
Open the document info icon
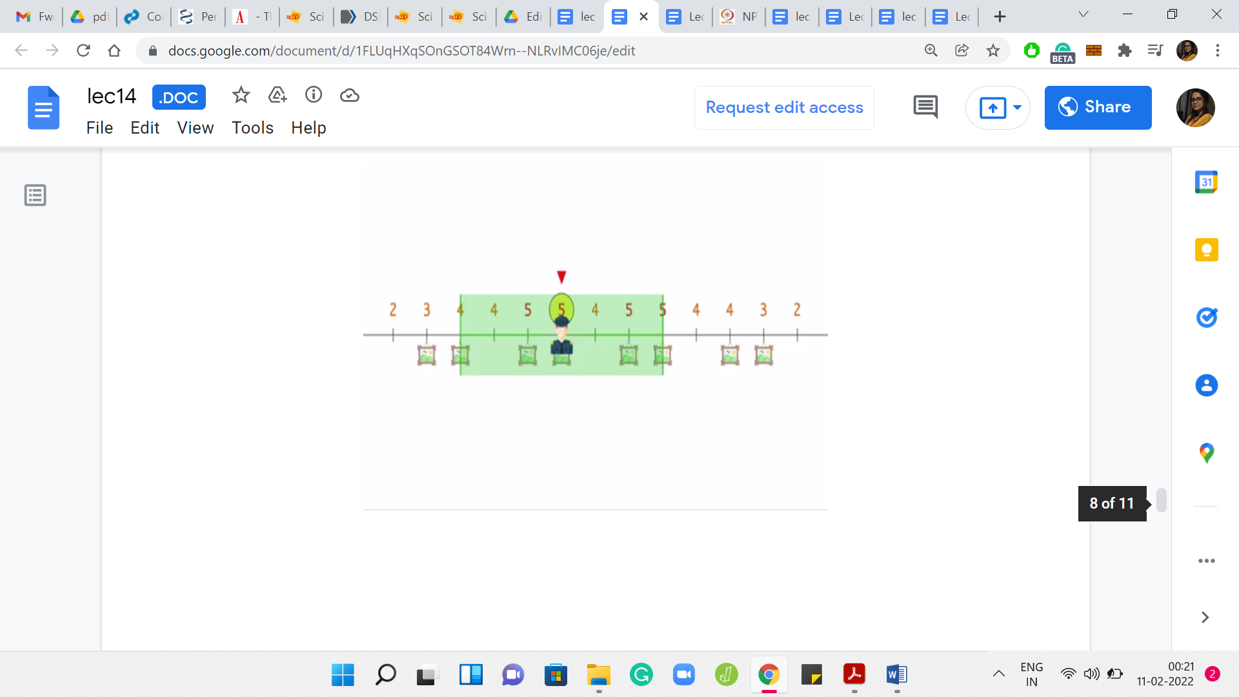314,96
